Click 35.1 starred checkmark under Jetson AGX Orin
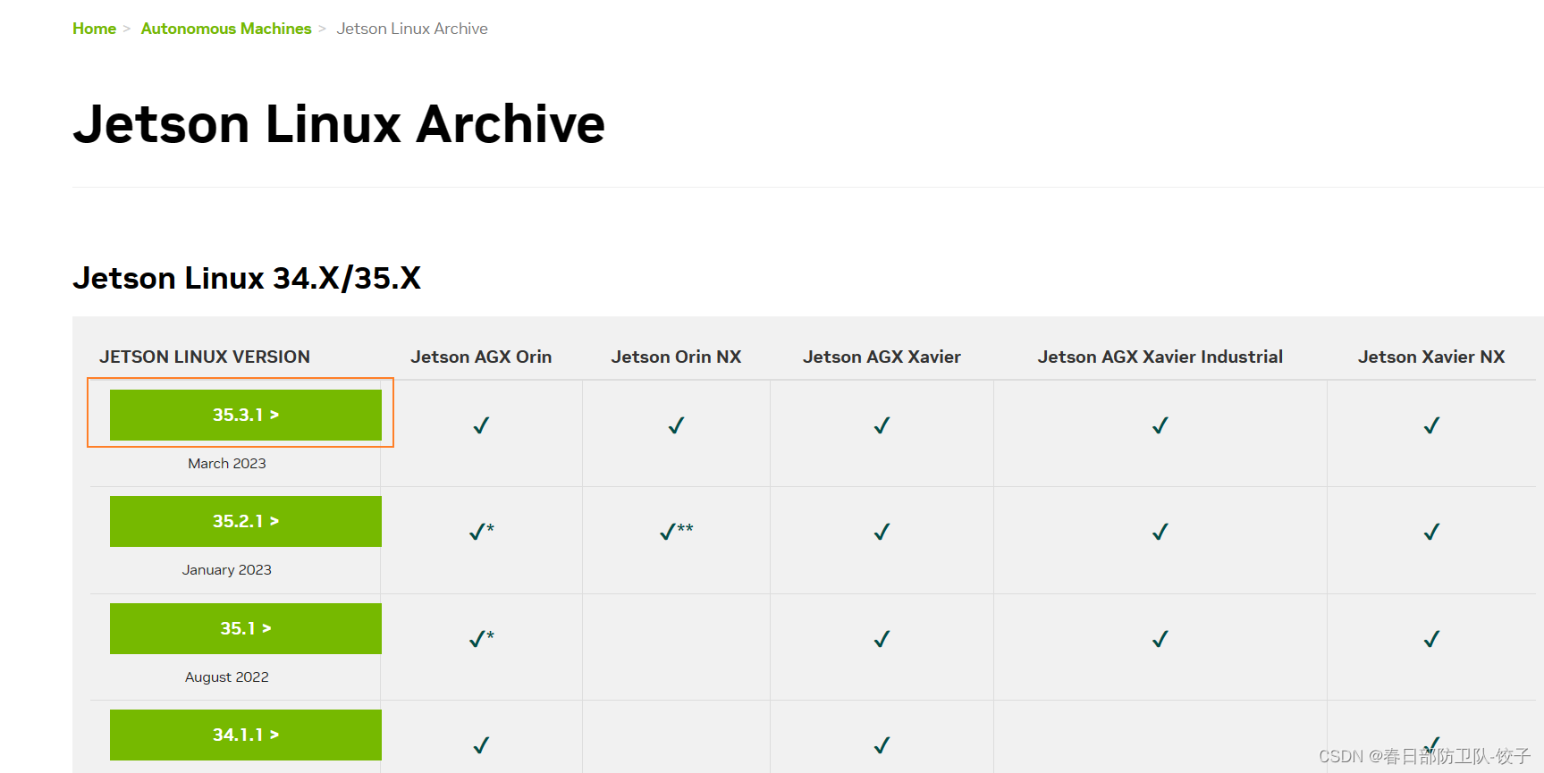Viewport: 1544px width, 773px height. click(482, 639)
